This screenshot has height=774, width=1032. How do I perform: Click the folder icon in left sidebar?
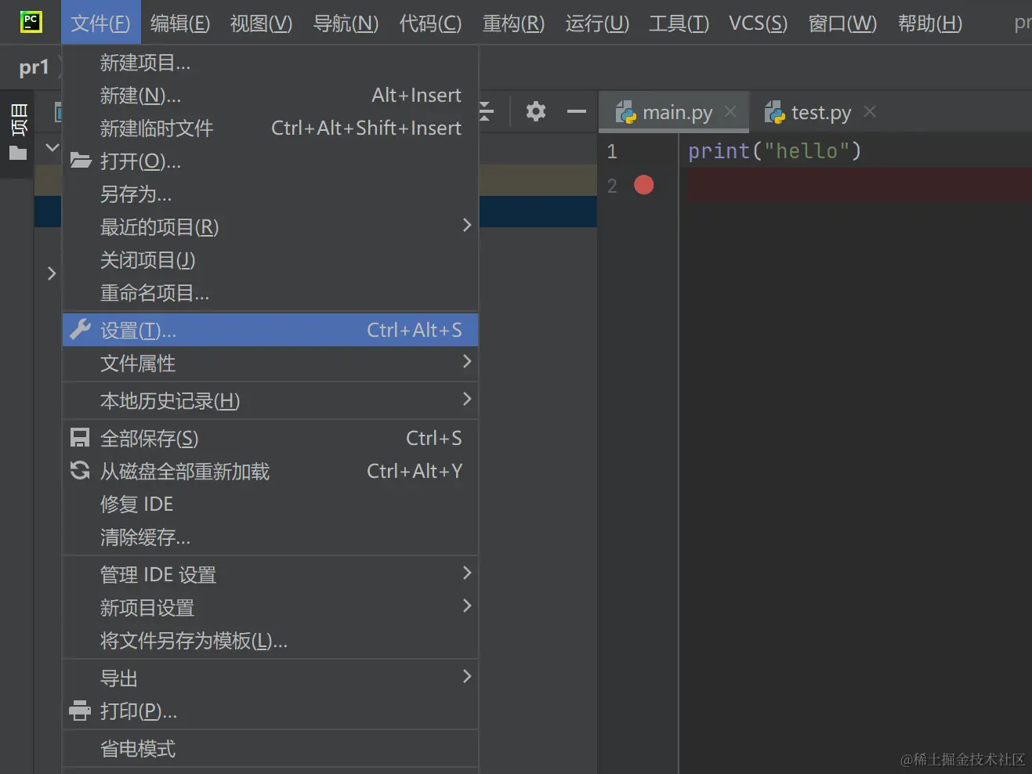(18, 153)
